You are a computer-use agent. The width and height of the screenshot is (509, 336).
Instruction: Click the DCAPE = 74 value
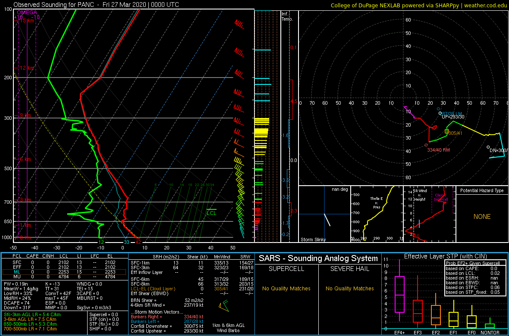pyautogui.click(x=17, y=303)
